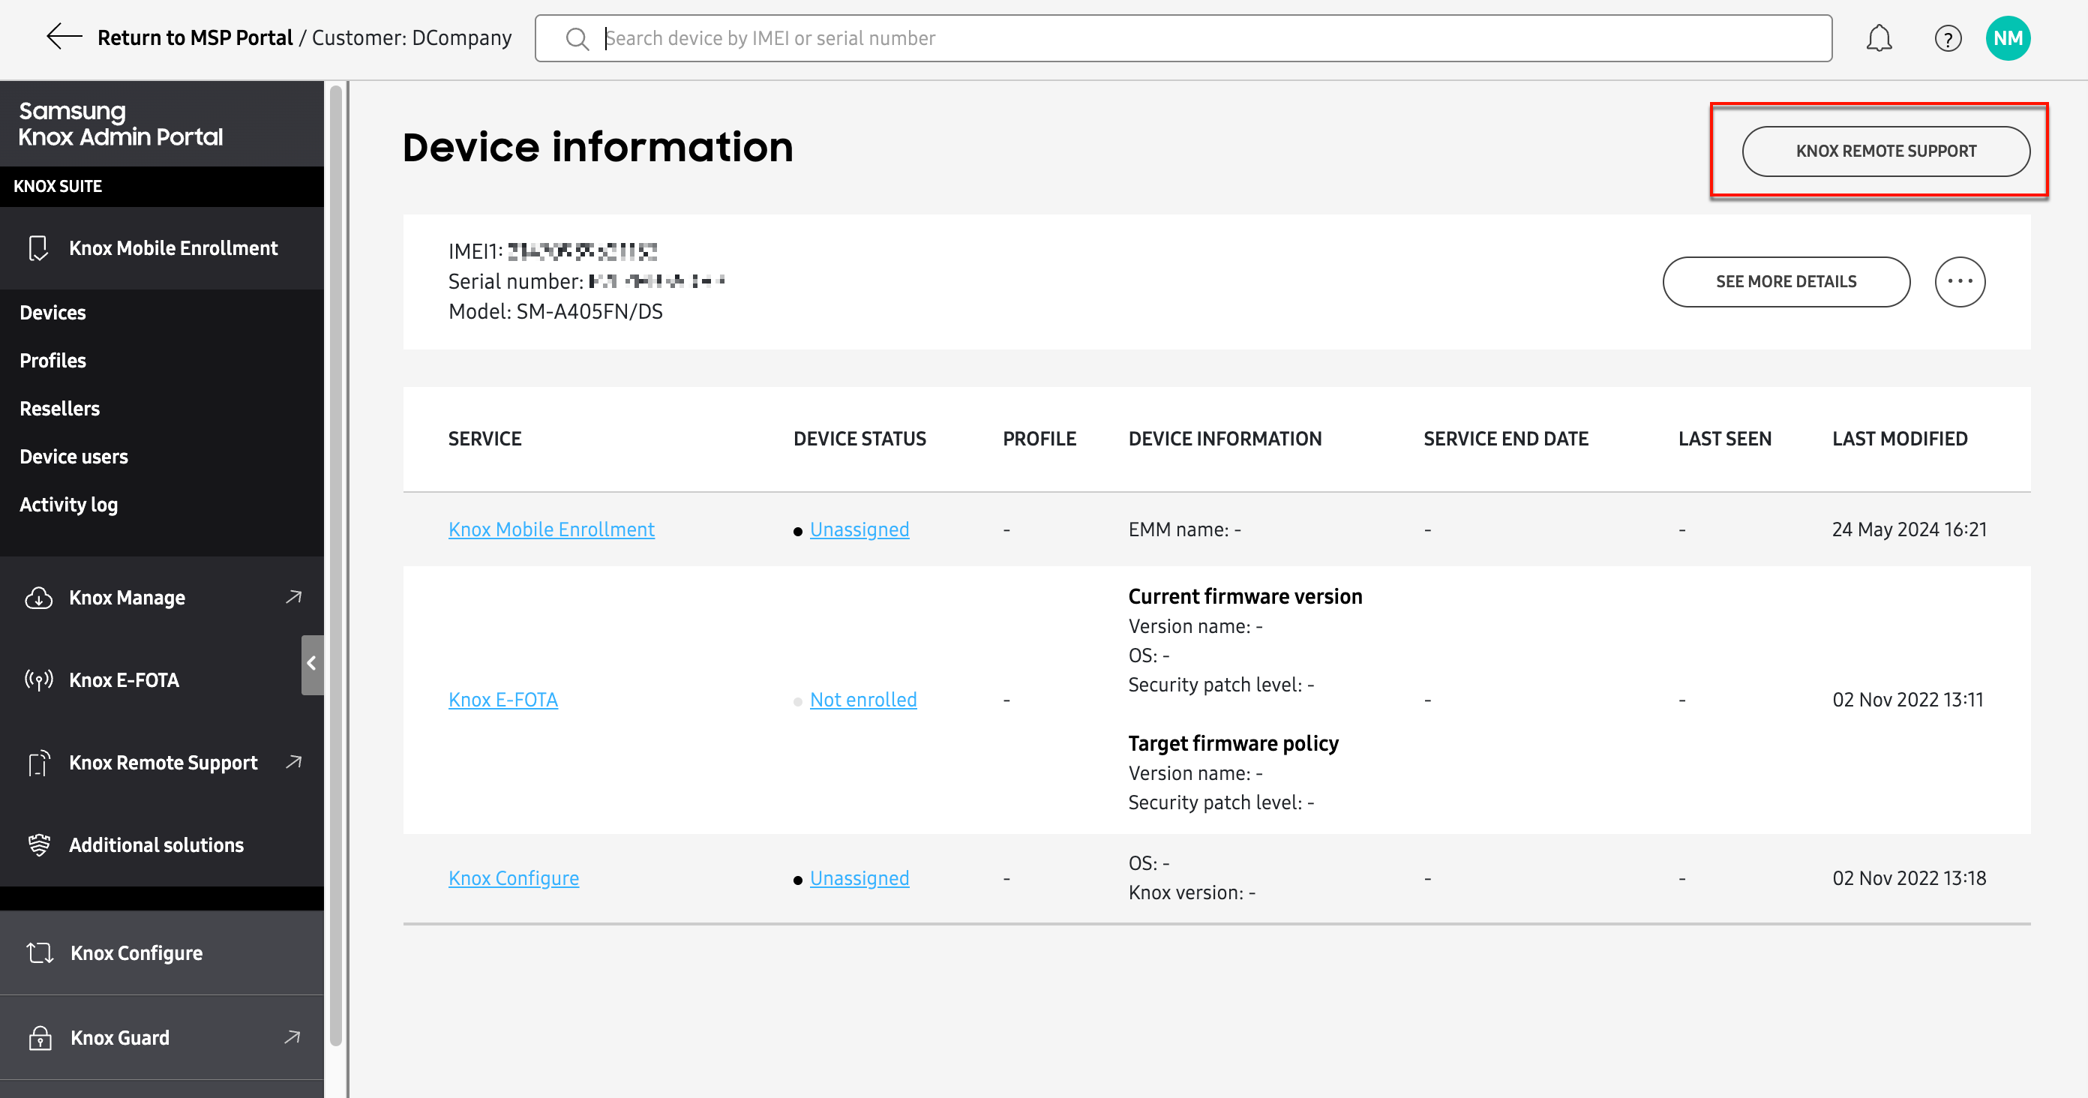The width and height of the screenshot is (2088, 1098).
Task: Click Return to MSP Portal link
Action: [x=194, y=38]
